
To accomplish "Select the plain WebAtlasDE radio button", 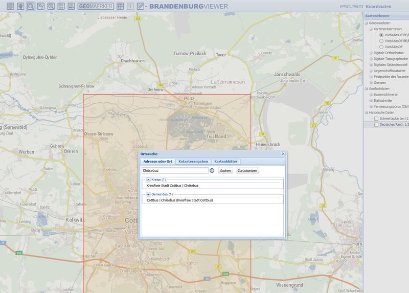I will [x=381, y=47].
